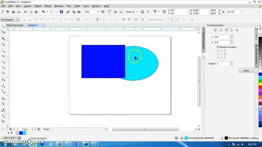The image size is (262, 147).
Task: Open the Rotate tab in Transformations docker
Action: pyautogui.click(x=221, y=30)
